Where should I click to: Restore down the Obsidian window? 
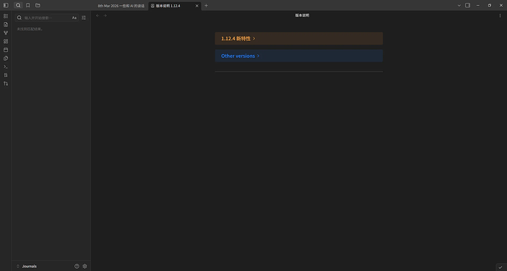(x=489, y=5)
